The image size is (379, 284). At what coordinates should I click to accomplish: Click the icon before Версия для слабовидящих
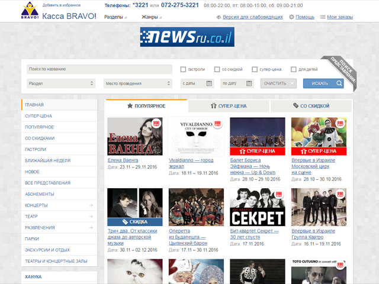click(219, 17)
